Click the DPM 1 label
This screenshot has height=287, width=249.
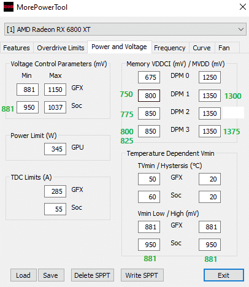180,94
